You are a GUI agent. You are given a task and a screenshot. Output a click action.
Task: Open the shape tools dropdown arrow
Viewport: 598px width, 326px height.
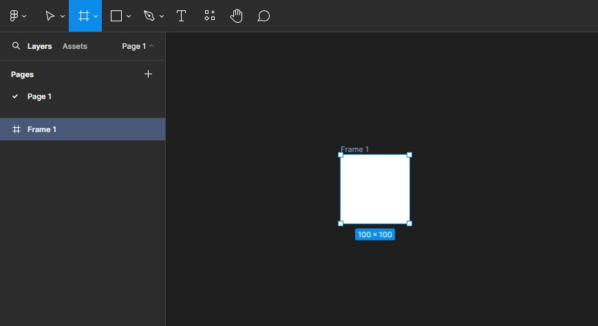[129, 16]
